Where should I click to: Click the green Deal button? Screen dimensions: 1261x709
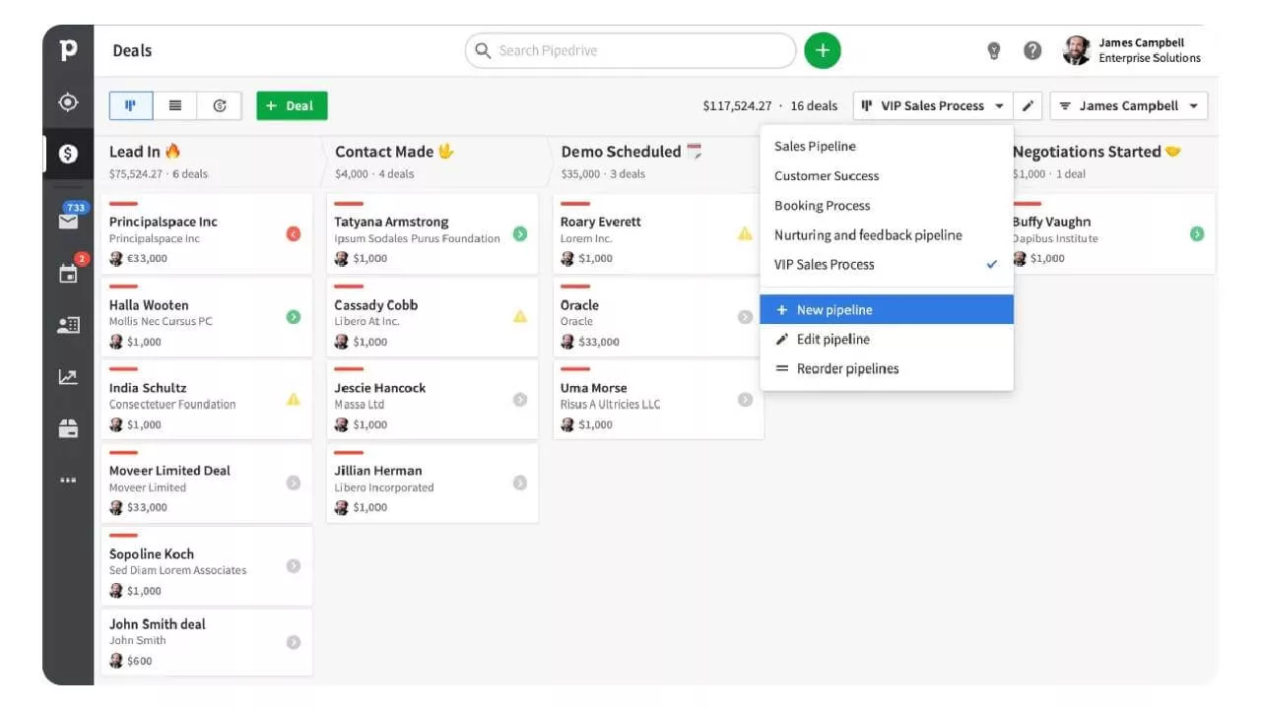tap(292, 106)
